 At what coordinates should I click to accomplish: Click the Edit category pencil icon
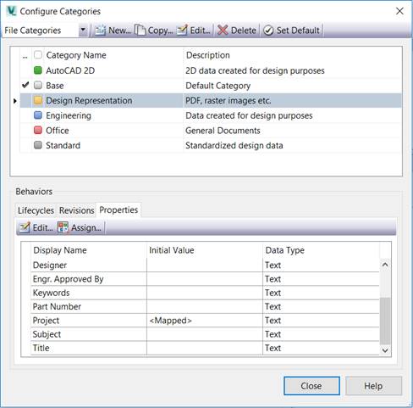point(182,31)
